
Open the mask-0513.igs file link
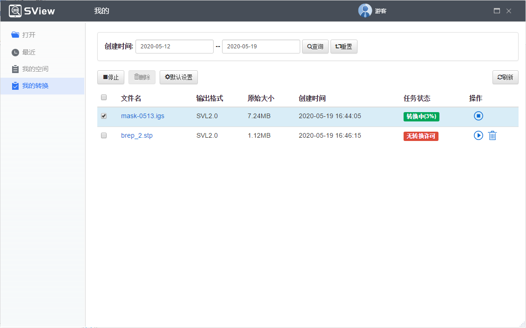point(142,116)
